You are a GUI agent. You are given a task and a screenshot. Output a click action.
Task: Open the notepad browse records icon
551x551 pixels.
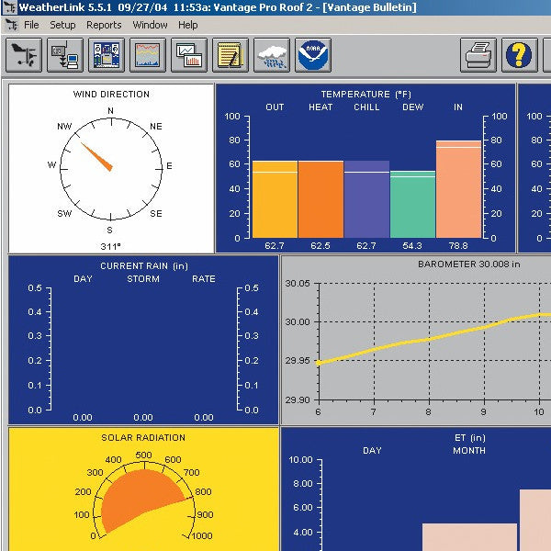point(231,55)
